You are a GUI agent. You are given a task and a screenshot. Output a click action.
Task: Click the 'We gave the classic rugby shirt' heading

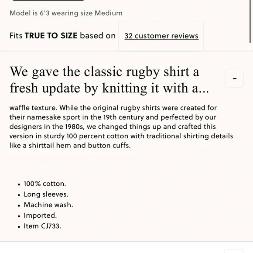tap(109, 80)
